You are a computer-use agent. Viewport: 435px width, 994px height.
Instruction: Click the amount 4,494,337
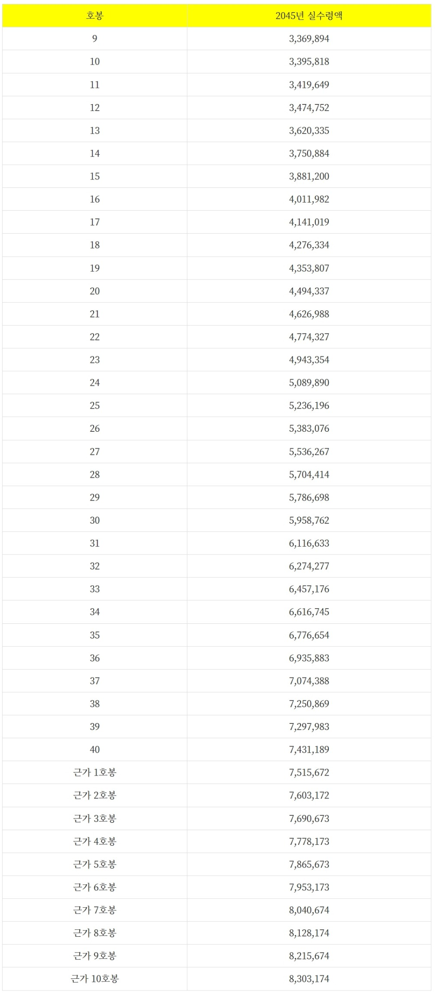click(309, 291)
